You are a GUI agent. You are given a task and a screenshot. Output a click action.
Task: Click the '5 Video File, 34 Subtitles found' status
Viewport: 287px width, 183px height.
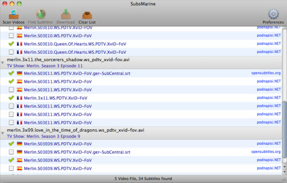coord(143,179)
